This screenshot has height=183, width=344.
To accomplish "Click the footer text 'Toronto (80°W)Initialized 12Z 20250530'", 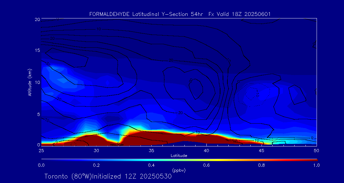I will (108, 176).
